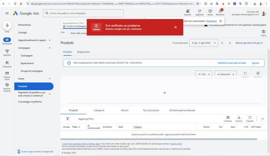Open Gruppi di campagne in sidebar

[32, 71]
